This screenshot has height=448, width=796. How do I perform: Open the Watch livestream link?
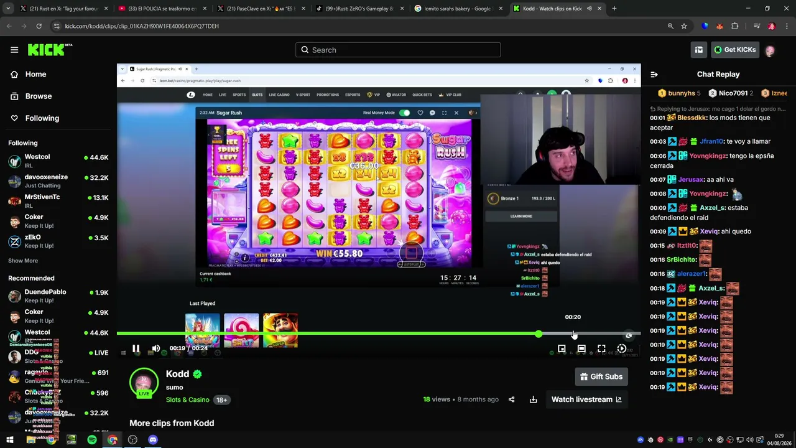click(586, 399)
